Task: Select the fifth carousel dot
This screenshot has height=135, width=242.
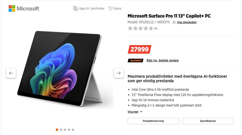Action: pos(73,130)
